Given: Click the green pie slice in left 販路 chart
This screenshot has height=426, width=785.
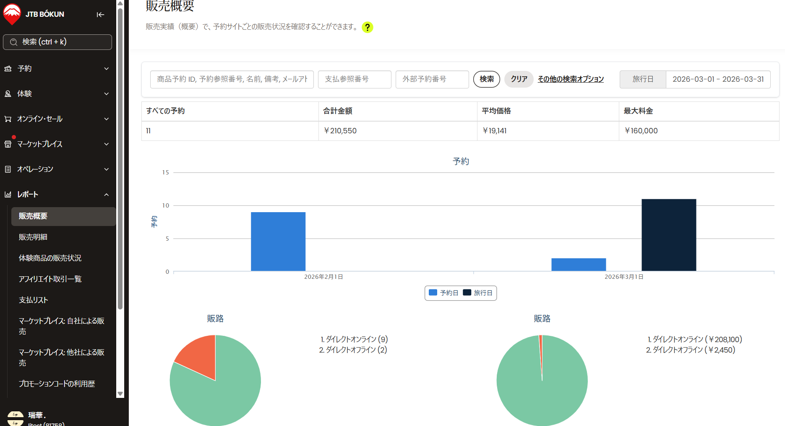Looking at the screenshot, I should 218,398.
